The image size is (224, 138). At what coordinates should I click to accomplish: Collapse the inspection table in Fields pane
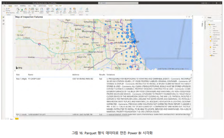click(208, 24)
